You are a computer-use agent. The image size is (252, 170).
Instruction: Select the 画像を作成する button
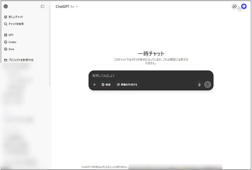point(127,84)
